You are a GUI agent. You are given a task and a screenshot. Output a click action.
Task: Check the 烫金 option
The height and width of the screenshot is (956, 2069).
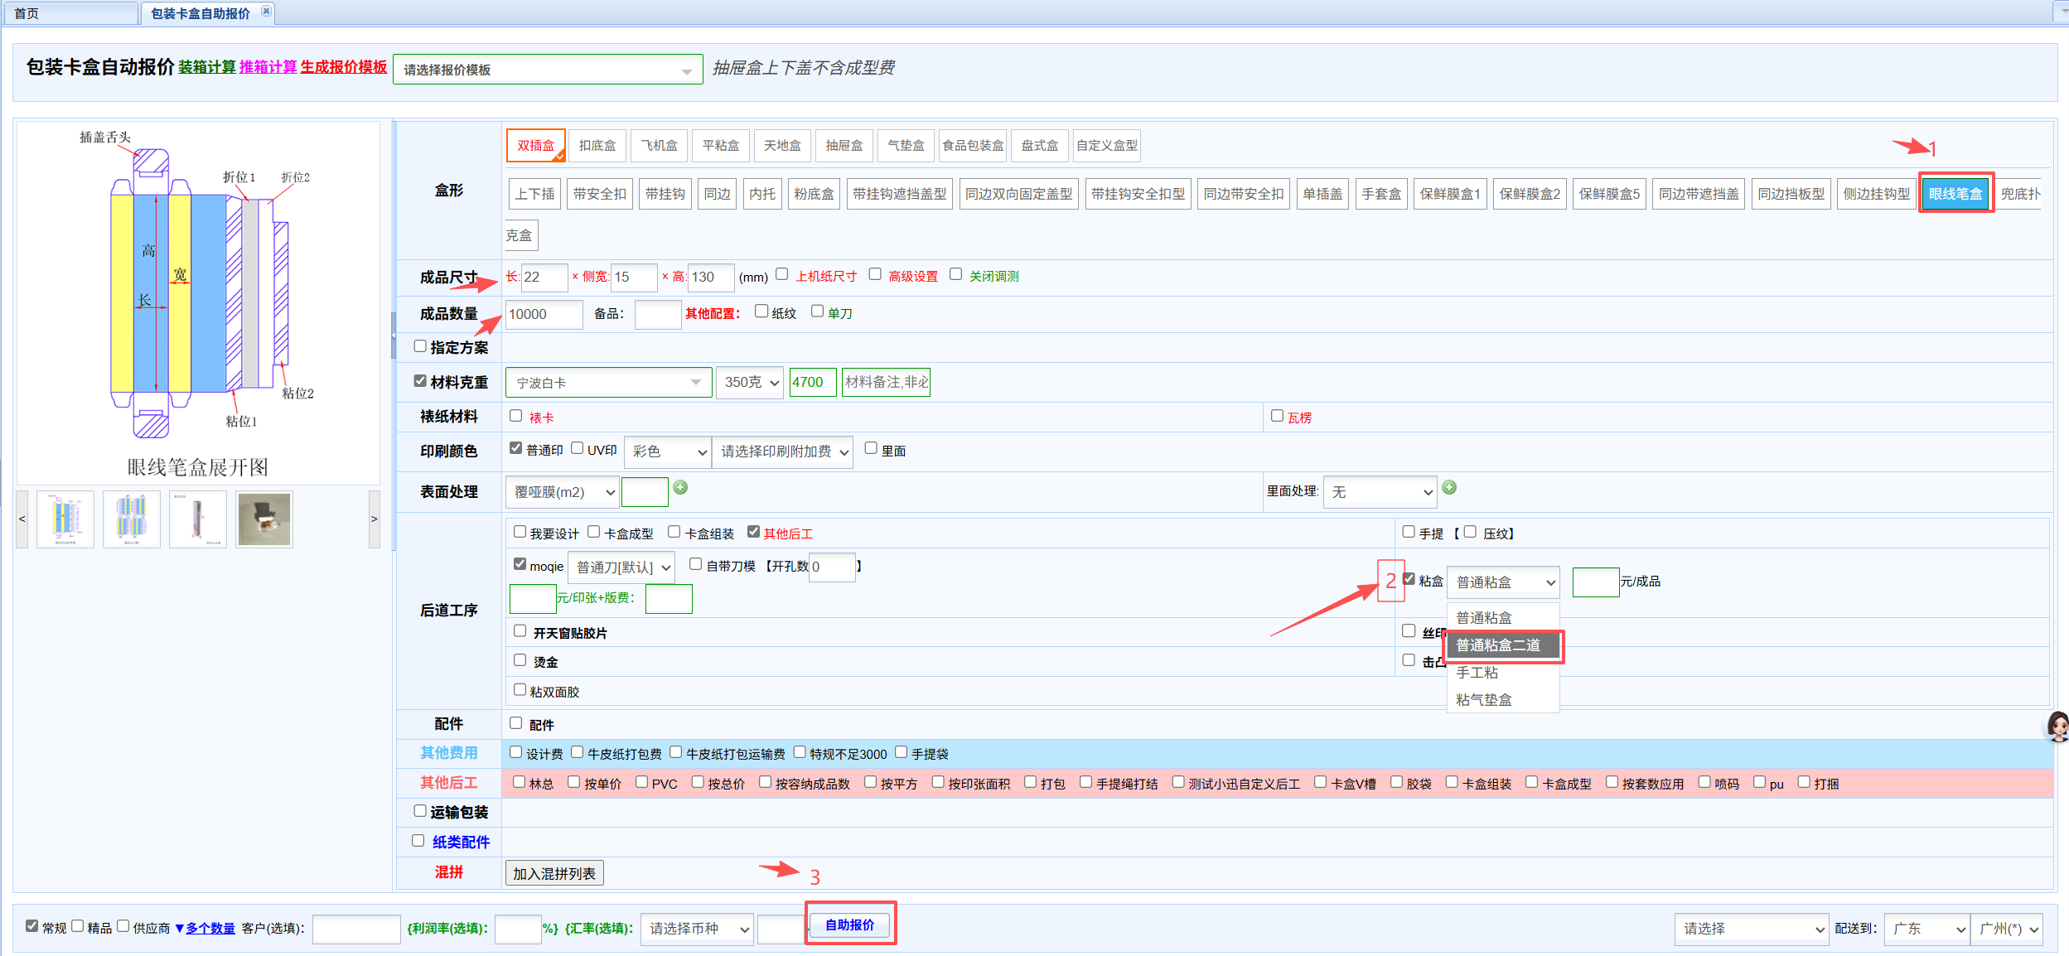tap(520, 660)
